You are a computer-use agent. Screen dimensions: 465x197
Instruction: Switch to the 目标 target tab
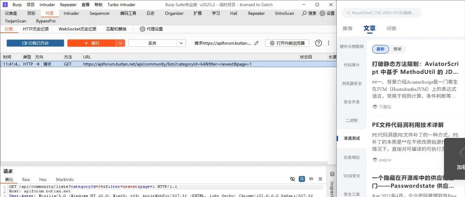coord(31,13)
